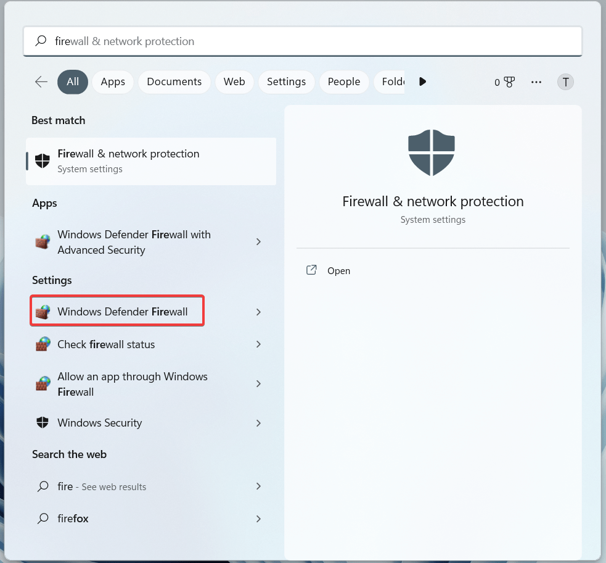Switch to the People filter tab
The image size is (606, 563).
pyautogui.click(x=344, y=81)
